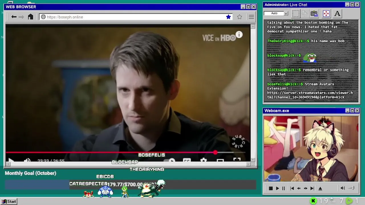The height and width of the screenshot is (205, 365).
Task: Click the chat message 'remembral or something liek that'
Action: [308, 72]
